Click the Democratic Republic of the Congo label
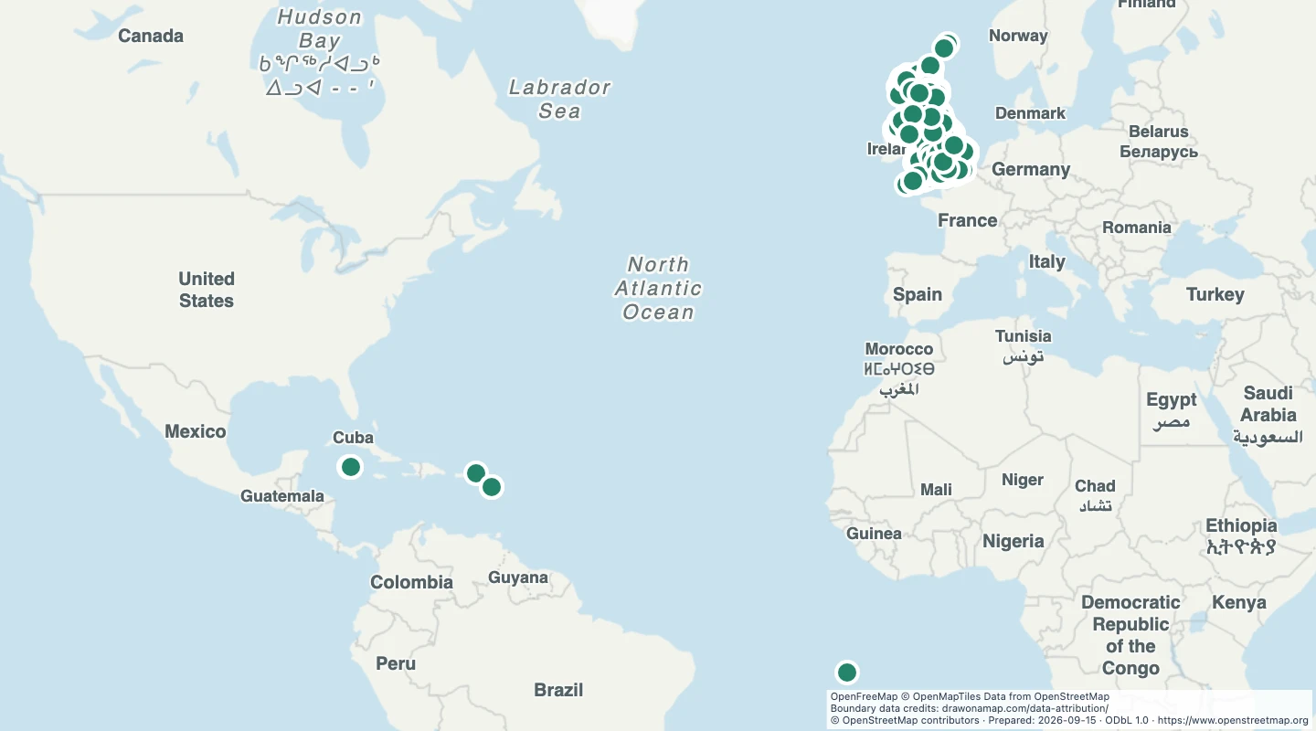Viewport: 1316px width, 731px height. [x=1130, y=635]
